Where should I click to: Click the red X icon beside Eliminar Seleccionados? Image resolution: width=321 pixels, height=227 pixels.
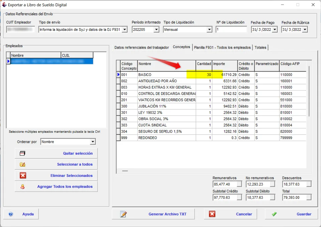tap(23, 175)
